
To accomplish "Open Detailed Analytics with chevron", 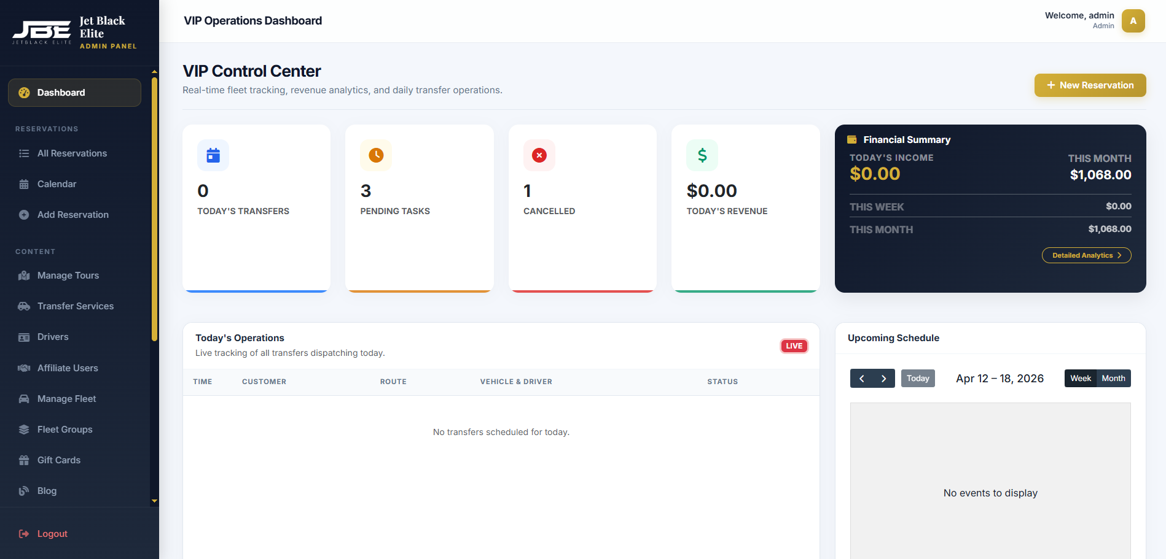I will 1086,255.
